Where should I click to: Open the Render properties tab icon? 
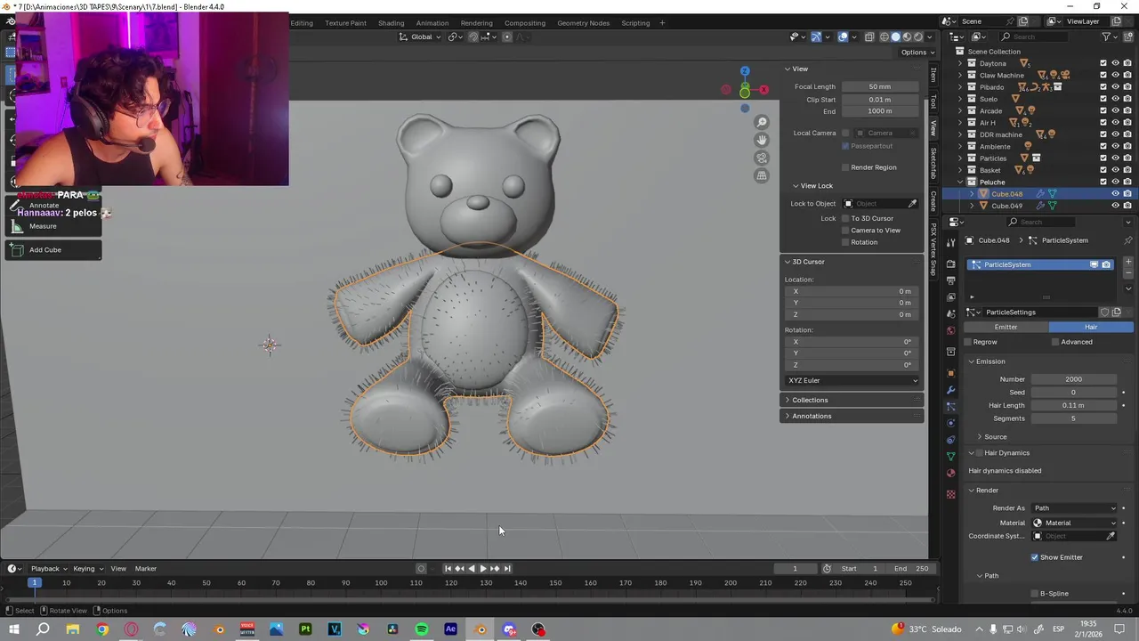tap(950, 264)
